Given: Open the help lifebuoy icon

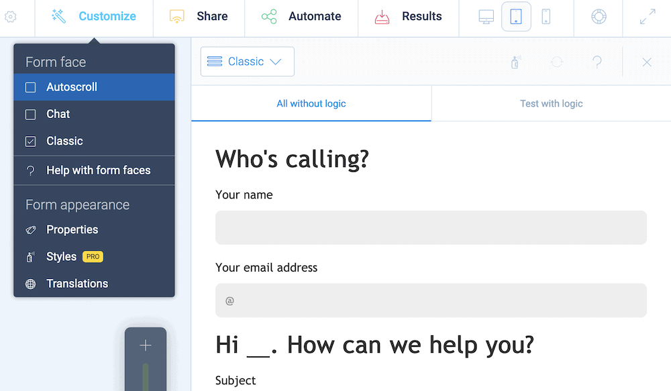Looking at the screenshot, I should (x=599, y=17).
